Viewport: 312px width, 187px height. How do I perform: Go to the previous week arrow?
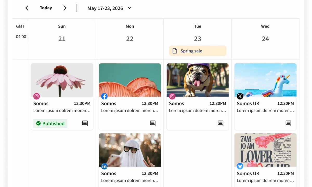(27, 8)
